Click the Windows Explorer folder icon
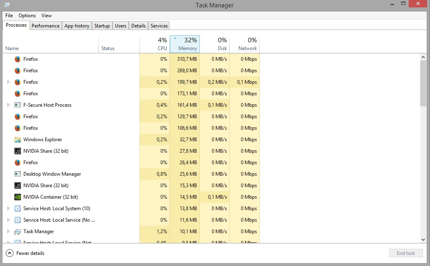The width and height of the screenshot is (430, 266). (18, 140)
